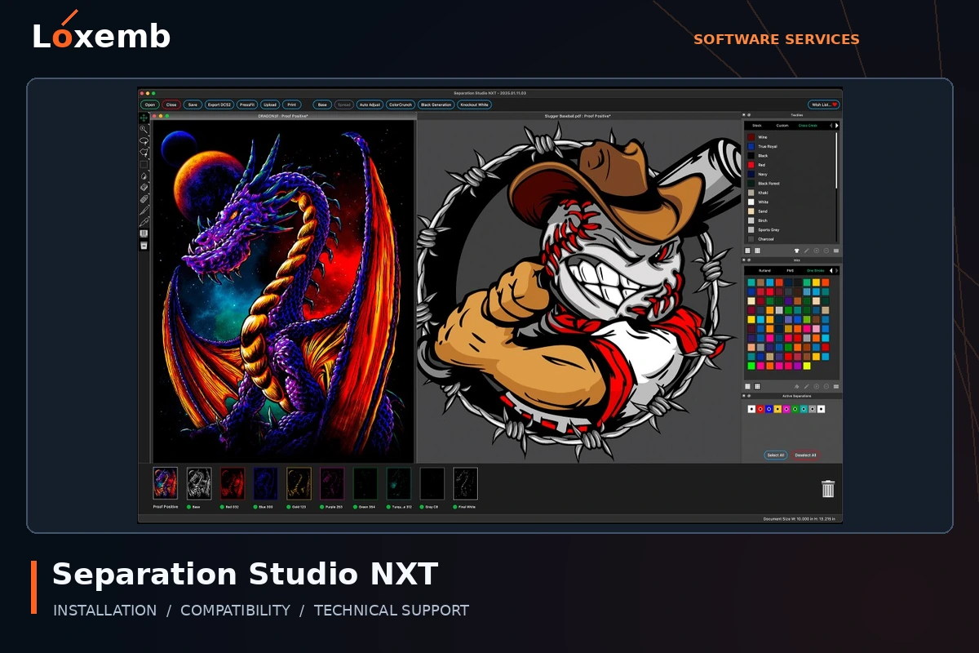This screenshot has width=979, height=653.
Task: Click the minus icon in Inks panel
Action: pos(826,387)
